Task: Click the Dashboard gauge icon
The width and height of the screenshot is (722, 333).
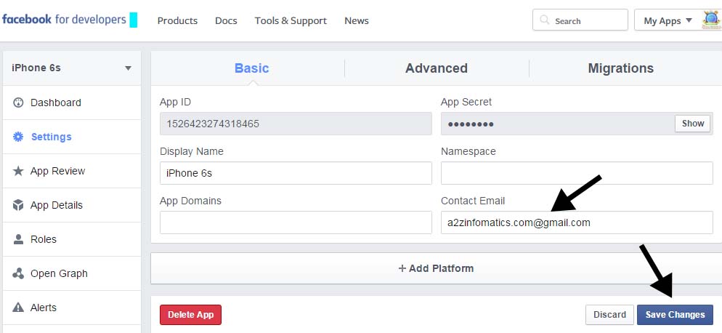Action: click(18, 103)
